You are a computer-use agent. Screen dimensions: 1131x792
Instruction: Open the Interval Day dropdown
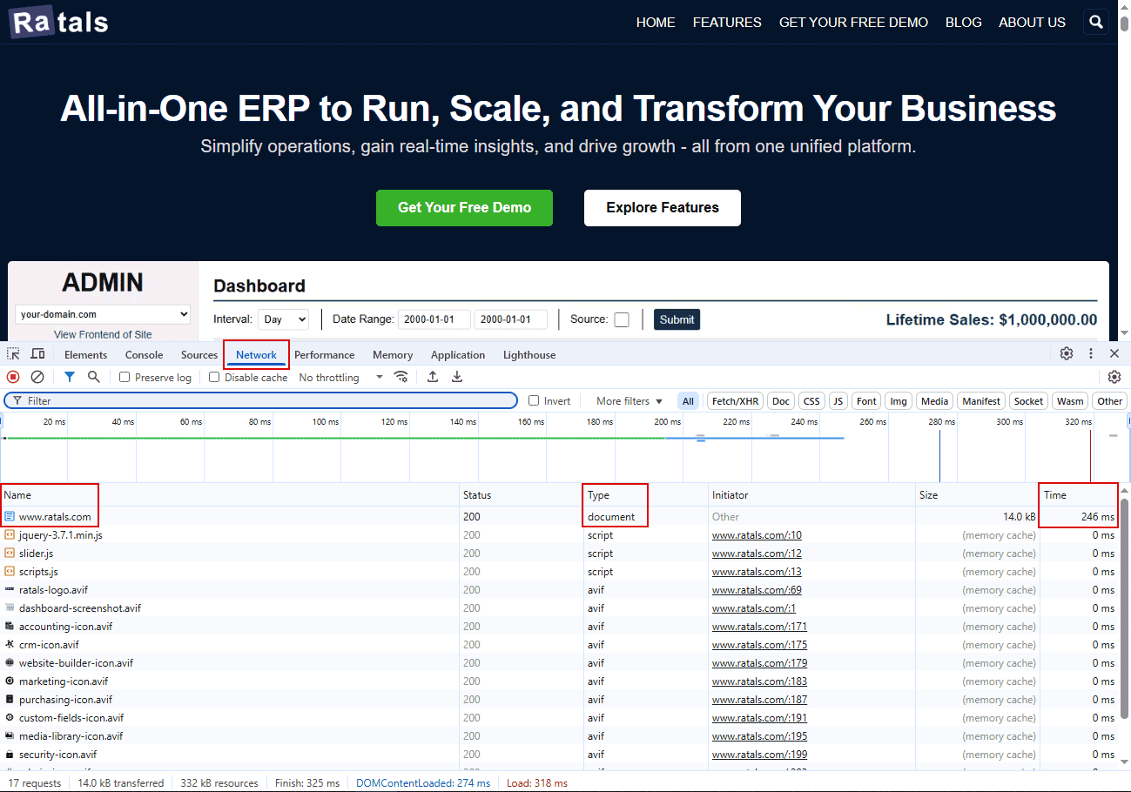pyautogui.click(x=283, y=319)
